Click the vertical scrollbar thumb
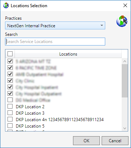Image resolution: width=131 pixels, height=148 pixels. pyautogui.click(x=125, y=81)
